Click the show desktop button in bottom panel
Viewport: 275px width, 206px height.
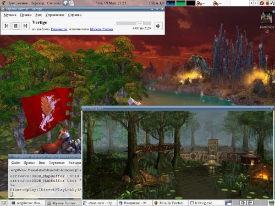click(4, 203)
